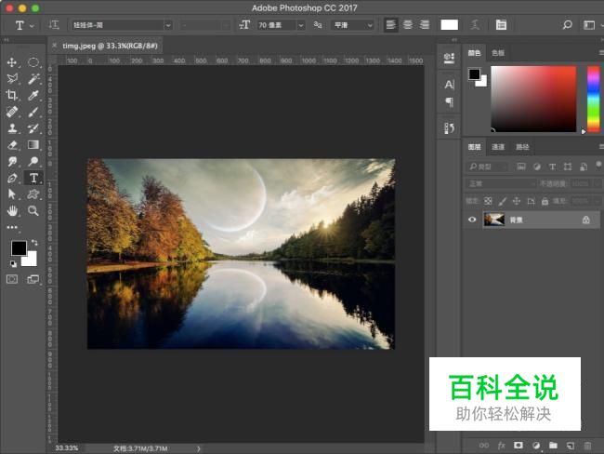Pick the Eyedropper tool

coord(33,95)
